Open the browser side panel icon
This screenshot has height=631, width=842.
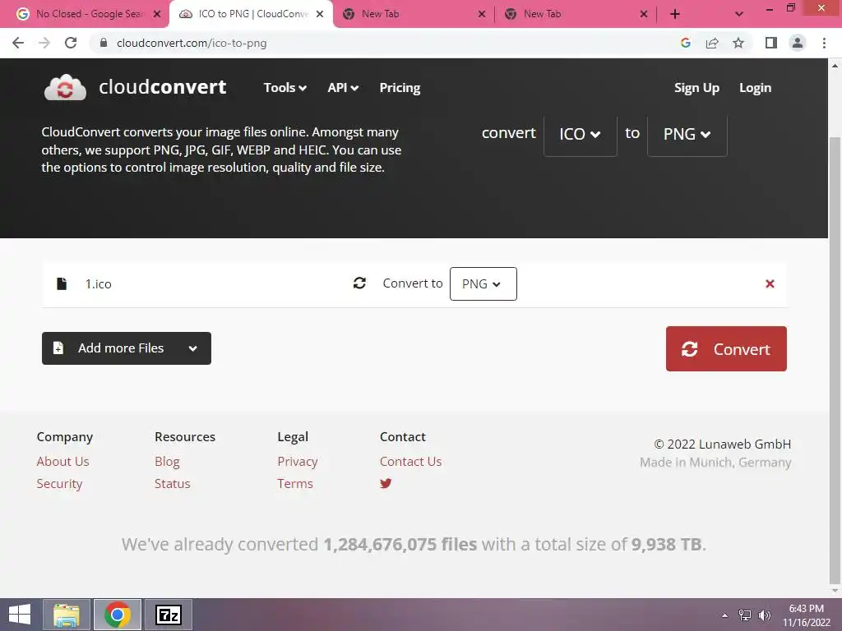[x=771, y=43]
